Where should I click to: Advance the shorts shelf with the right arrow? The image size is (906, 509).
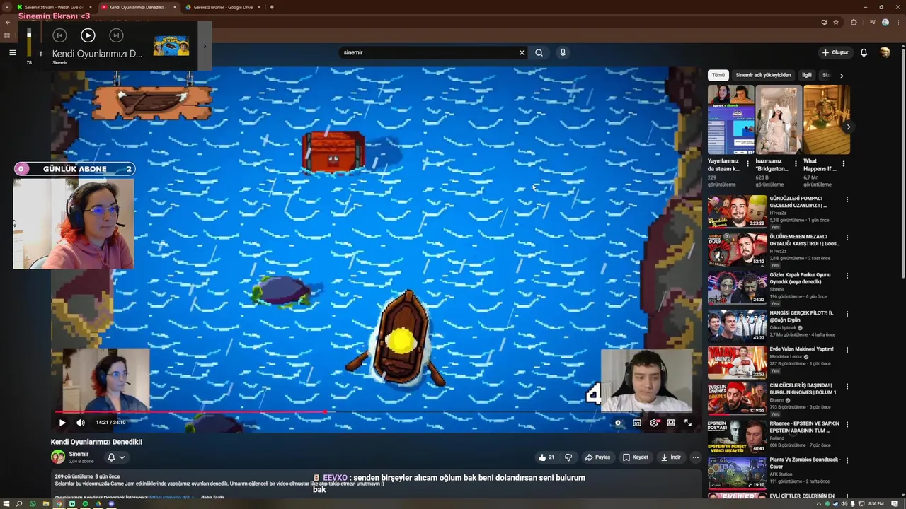[x=848, y=127]
